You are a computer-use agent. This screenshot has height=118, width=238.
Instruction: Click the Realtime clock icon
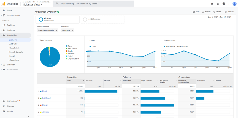coord(4,25)
